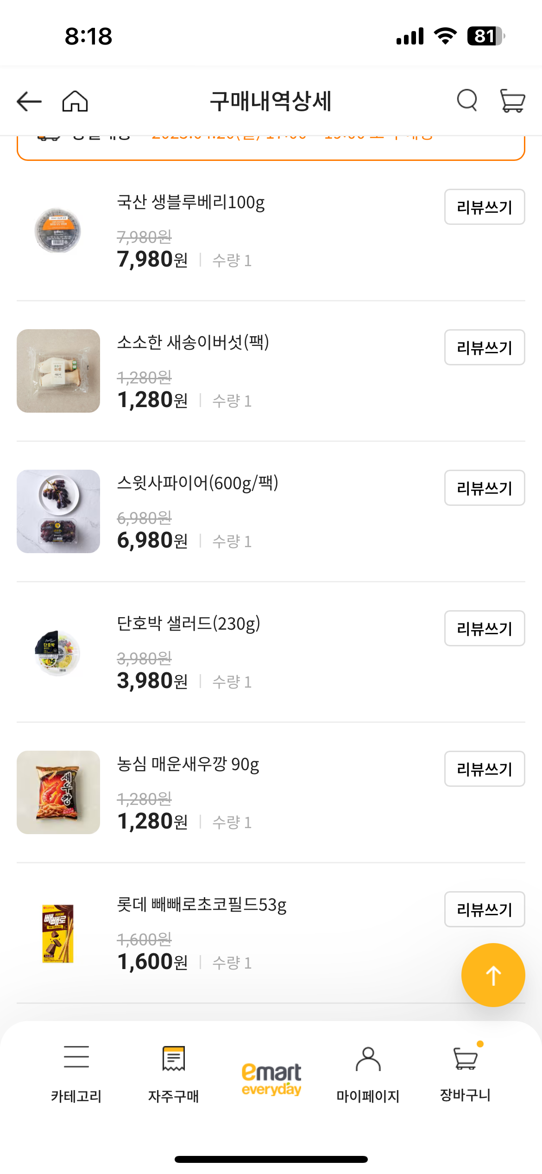Go to home via house icon
The image size is (542, 1174).
tap(75, 101)
